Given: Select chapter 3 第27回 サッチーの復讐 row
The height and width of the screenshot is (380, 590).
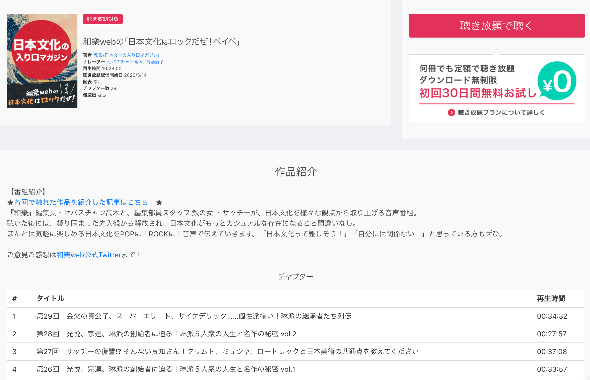Looking at the screenshot, I should coord(227,352).
